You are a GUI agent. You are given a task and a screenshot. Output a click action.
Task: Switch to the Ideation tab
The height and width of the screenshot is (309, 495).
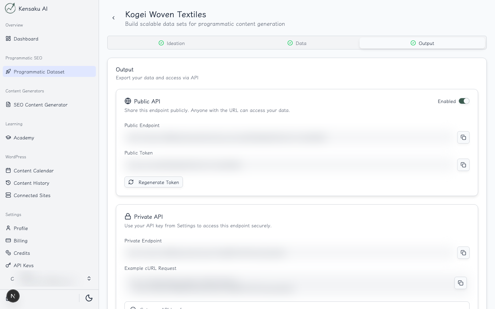tap(172, 43)
